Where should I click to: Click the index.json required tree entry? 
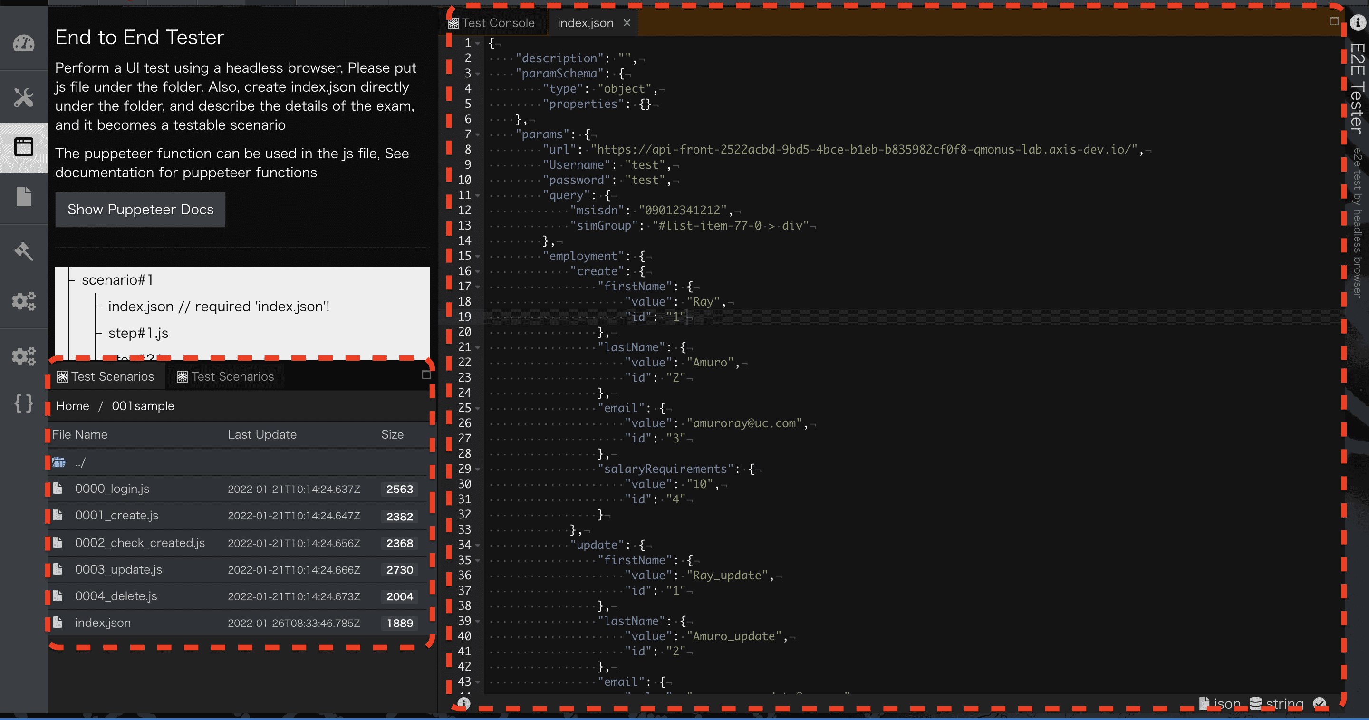[219, 307]
